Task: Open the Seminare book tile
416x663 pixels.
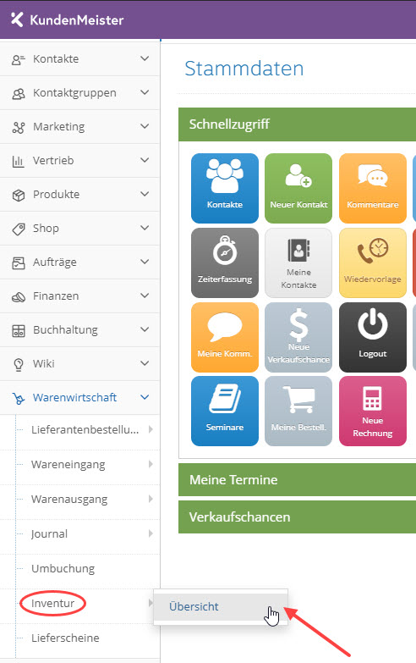Action: (225, 411)
